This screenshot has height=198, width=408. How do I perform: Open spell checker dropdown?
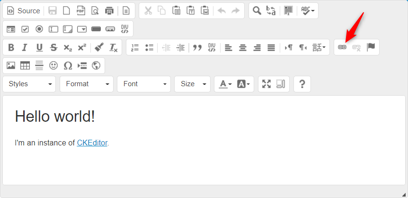tap(308, 11)
